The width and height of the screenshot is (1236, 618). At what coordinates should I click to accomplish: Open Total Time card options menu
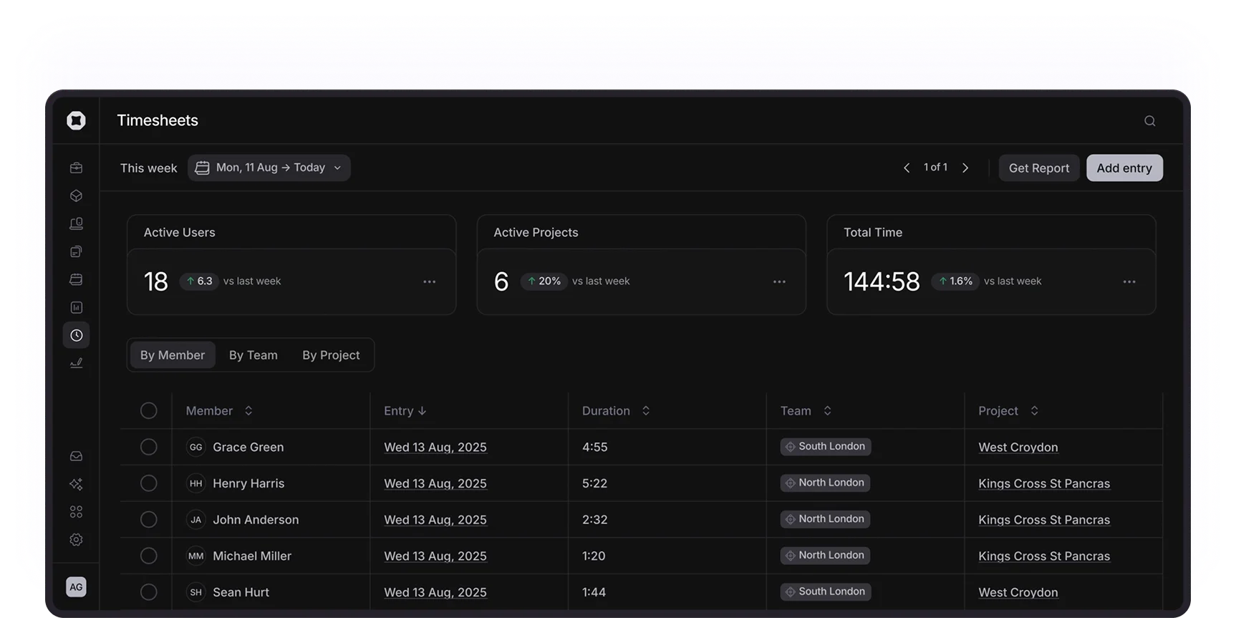click(1129, 281)
